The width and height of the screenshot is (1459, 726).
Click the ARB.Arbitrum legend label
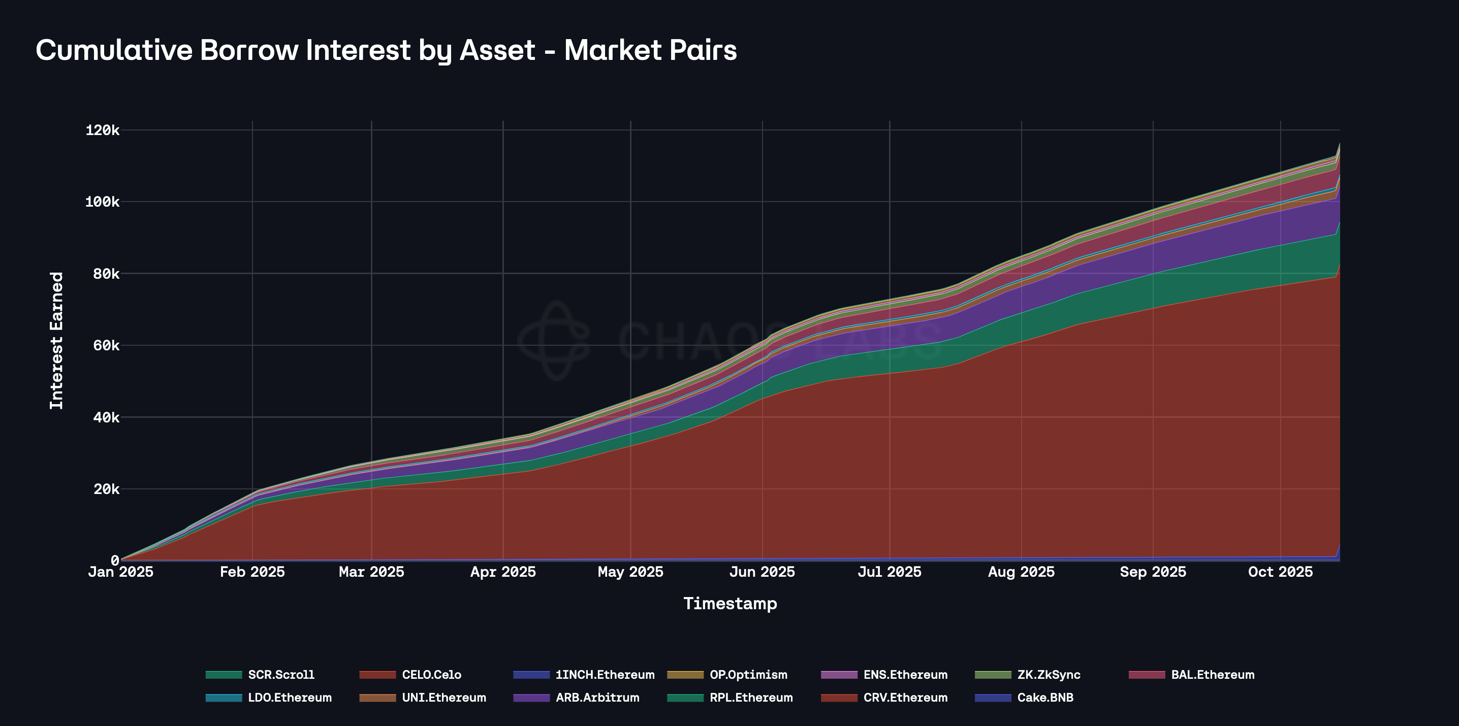597,698
